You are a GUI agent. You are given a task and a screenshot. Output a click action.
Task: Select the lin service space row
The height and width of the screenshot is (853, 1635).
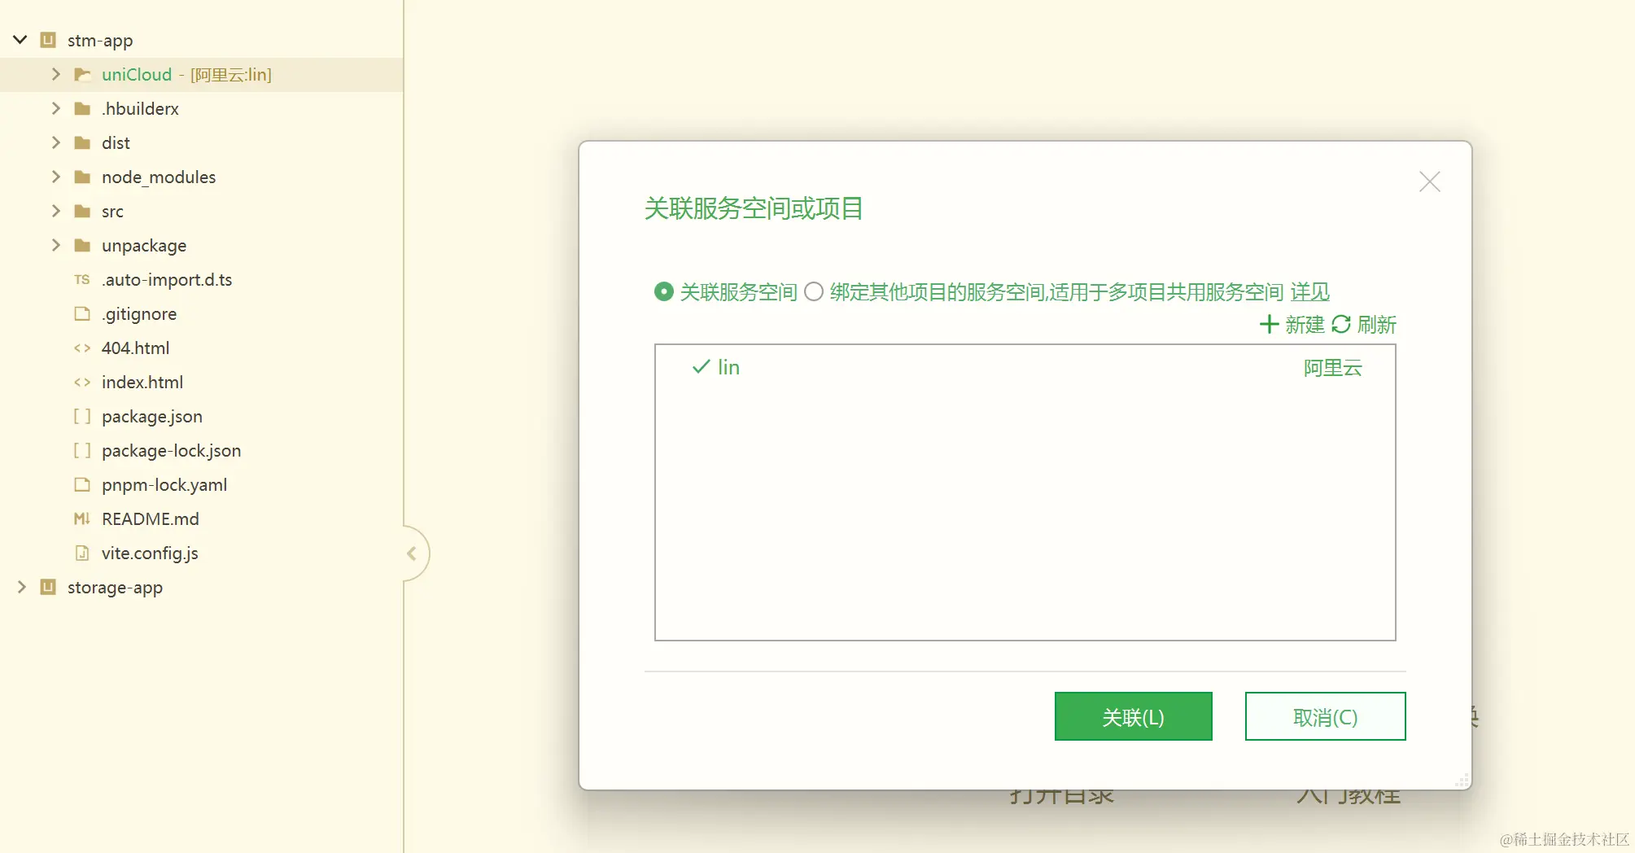(1025, 367)
